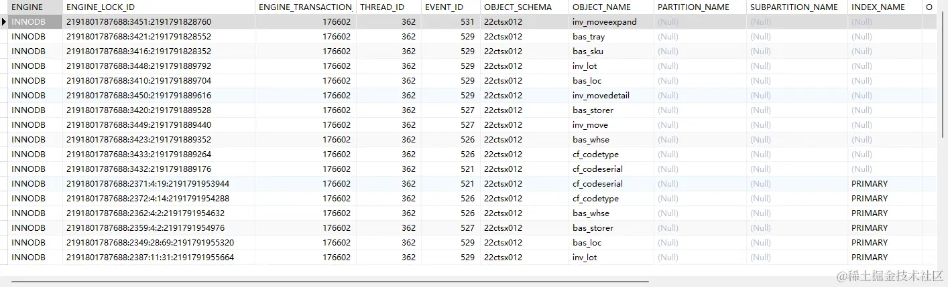Click the SUBPARTITION_NAME null cell in inv_movedetail row

(796, 96)
